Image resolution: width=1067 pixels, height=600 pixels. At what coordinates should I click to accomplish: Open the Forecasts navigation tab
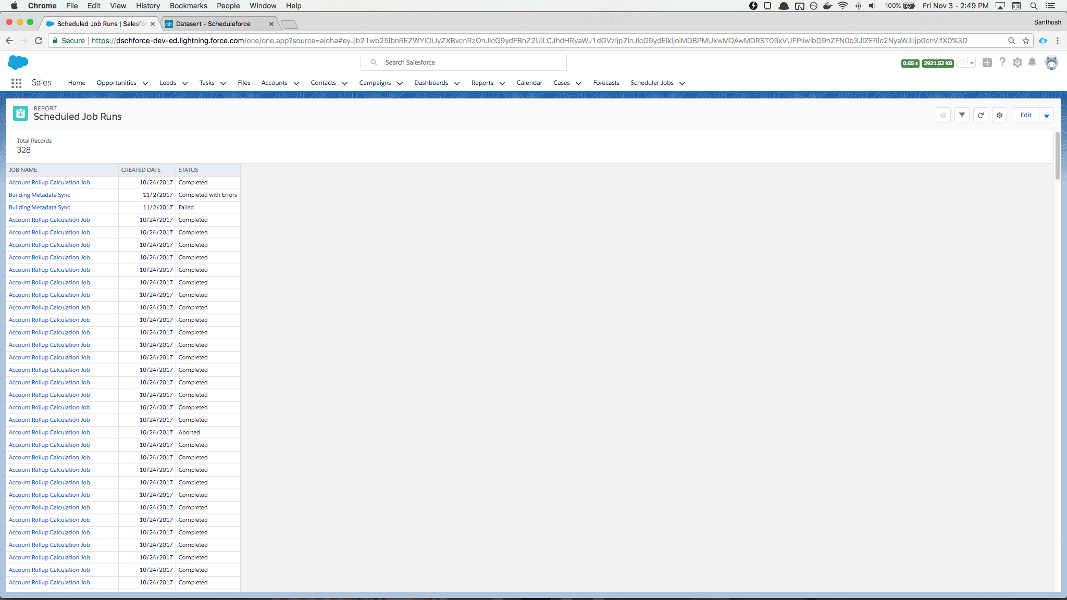(606, 83)
